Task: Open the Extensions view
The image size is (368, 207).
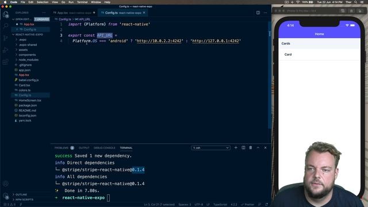Action: 5,62
